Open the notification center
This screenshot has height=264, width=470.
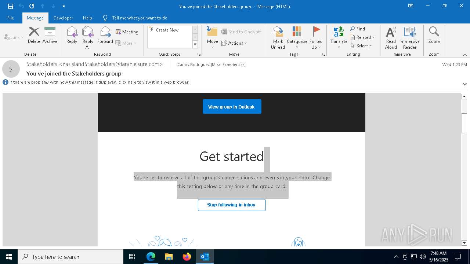click(x=458, y=257)
